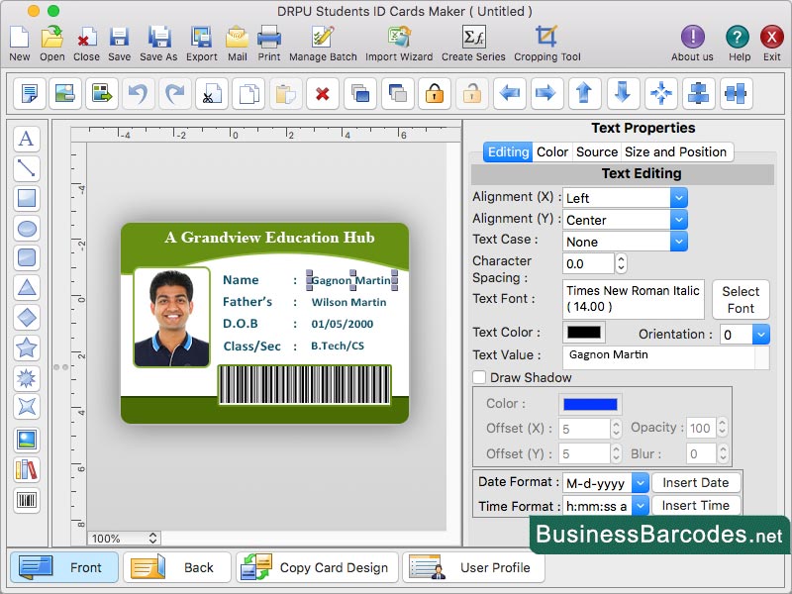Image resolution: width=792 pixels, height=594 pixels.
Task: Enable the Draw Shadow option
Action: click(479, 378)
